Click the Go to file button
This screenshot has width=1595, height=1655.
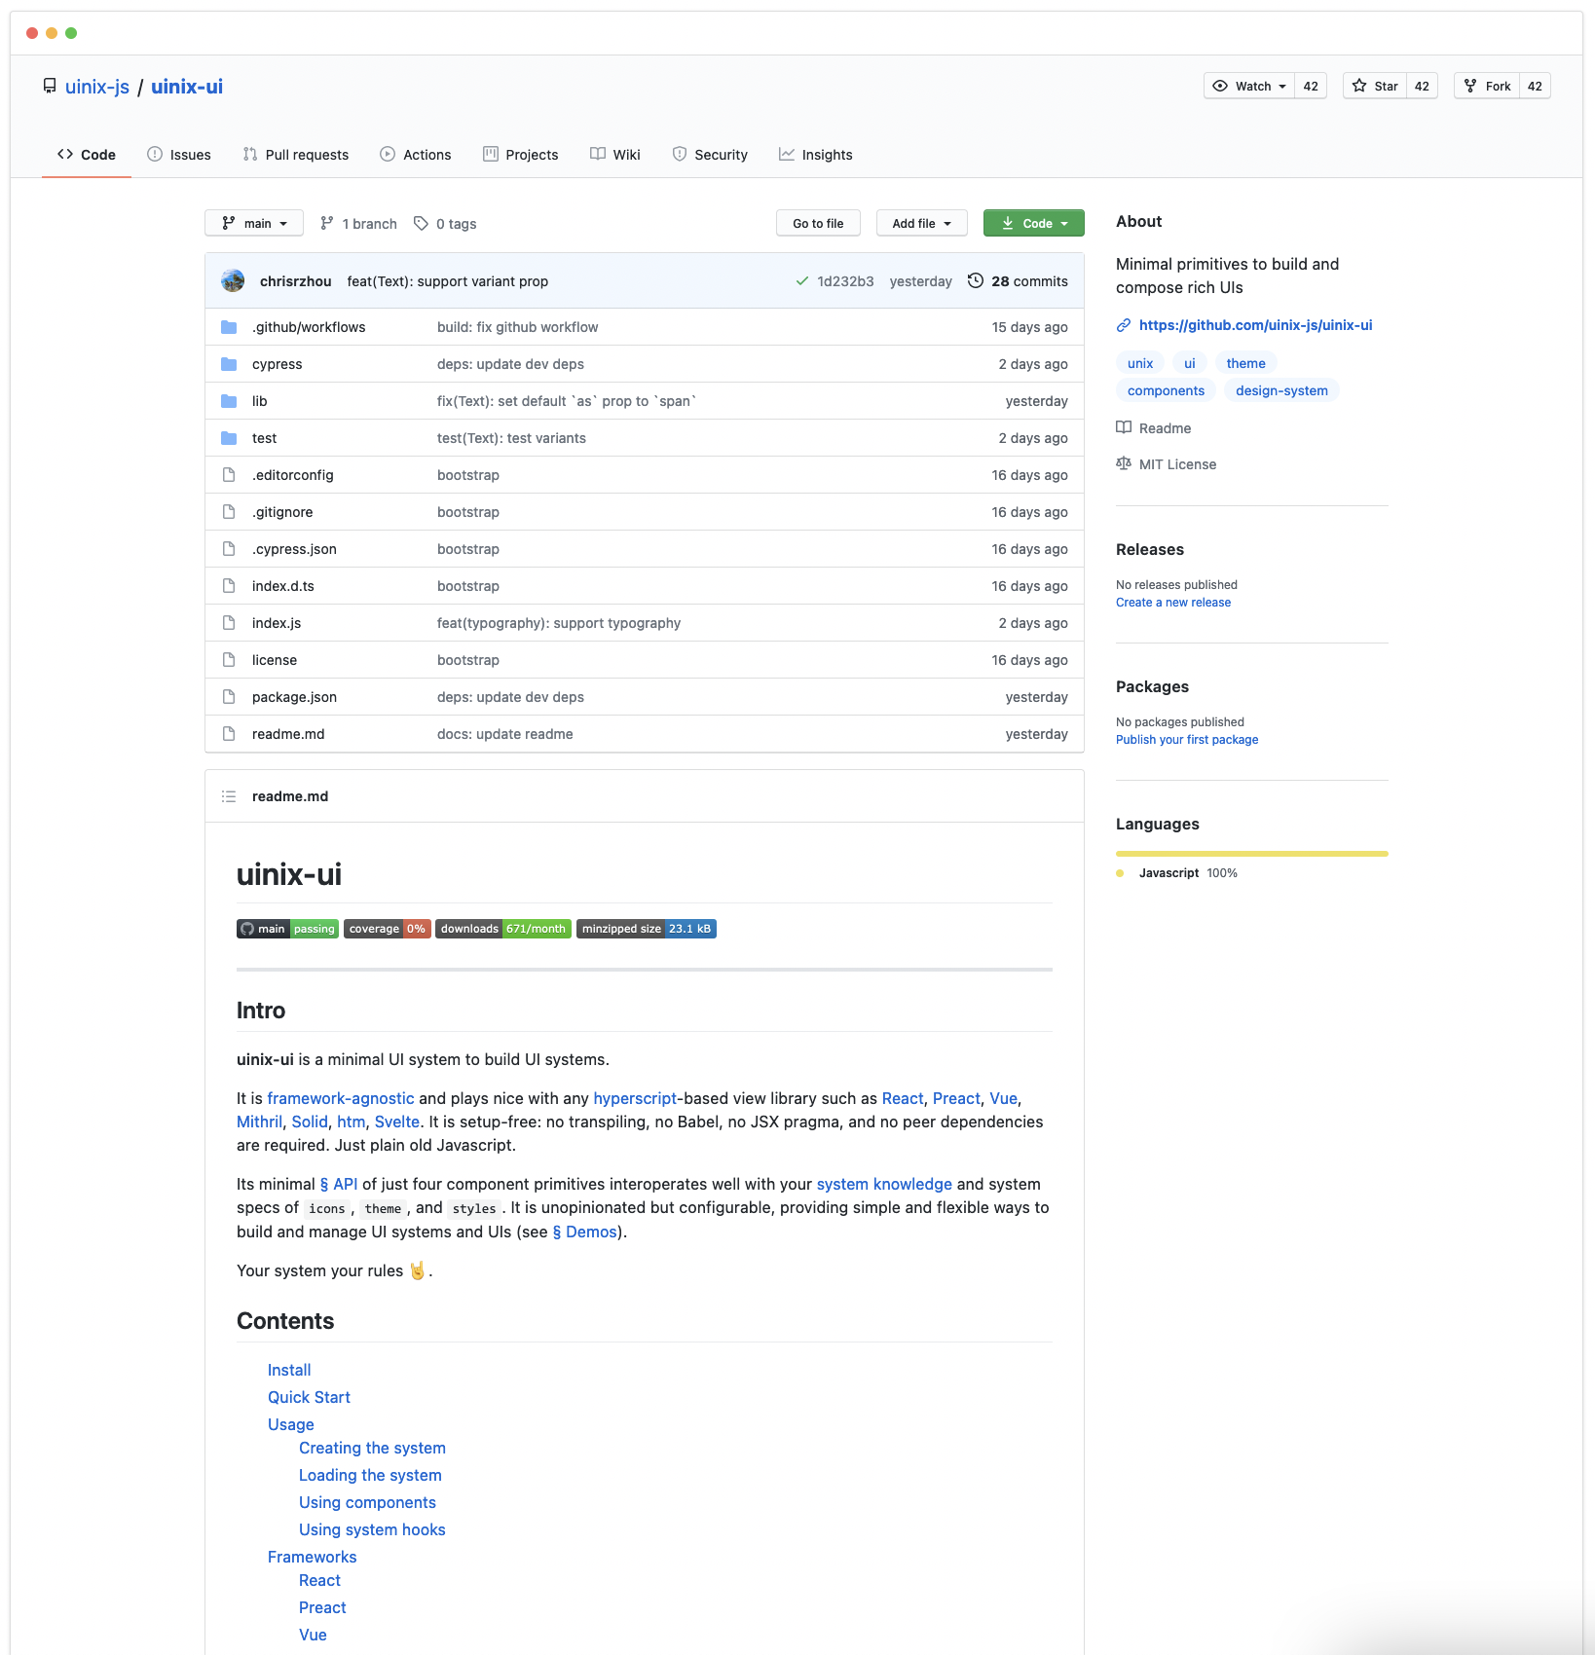click(x=818, y=223)
